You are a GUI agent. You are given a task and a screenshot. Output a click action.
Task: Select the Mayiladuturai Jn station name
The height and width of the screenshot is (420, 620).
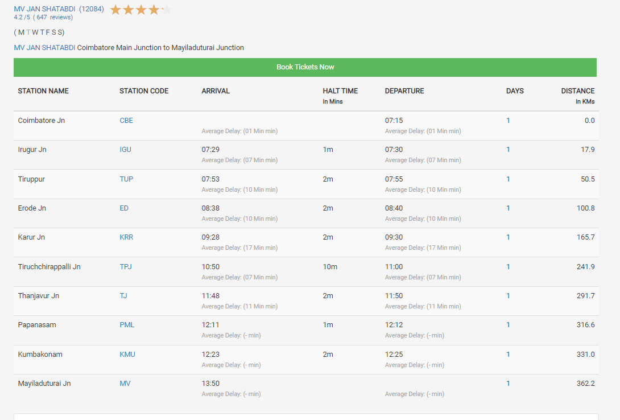[44, 384]
